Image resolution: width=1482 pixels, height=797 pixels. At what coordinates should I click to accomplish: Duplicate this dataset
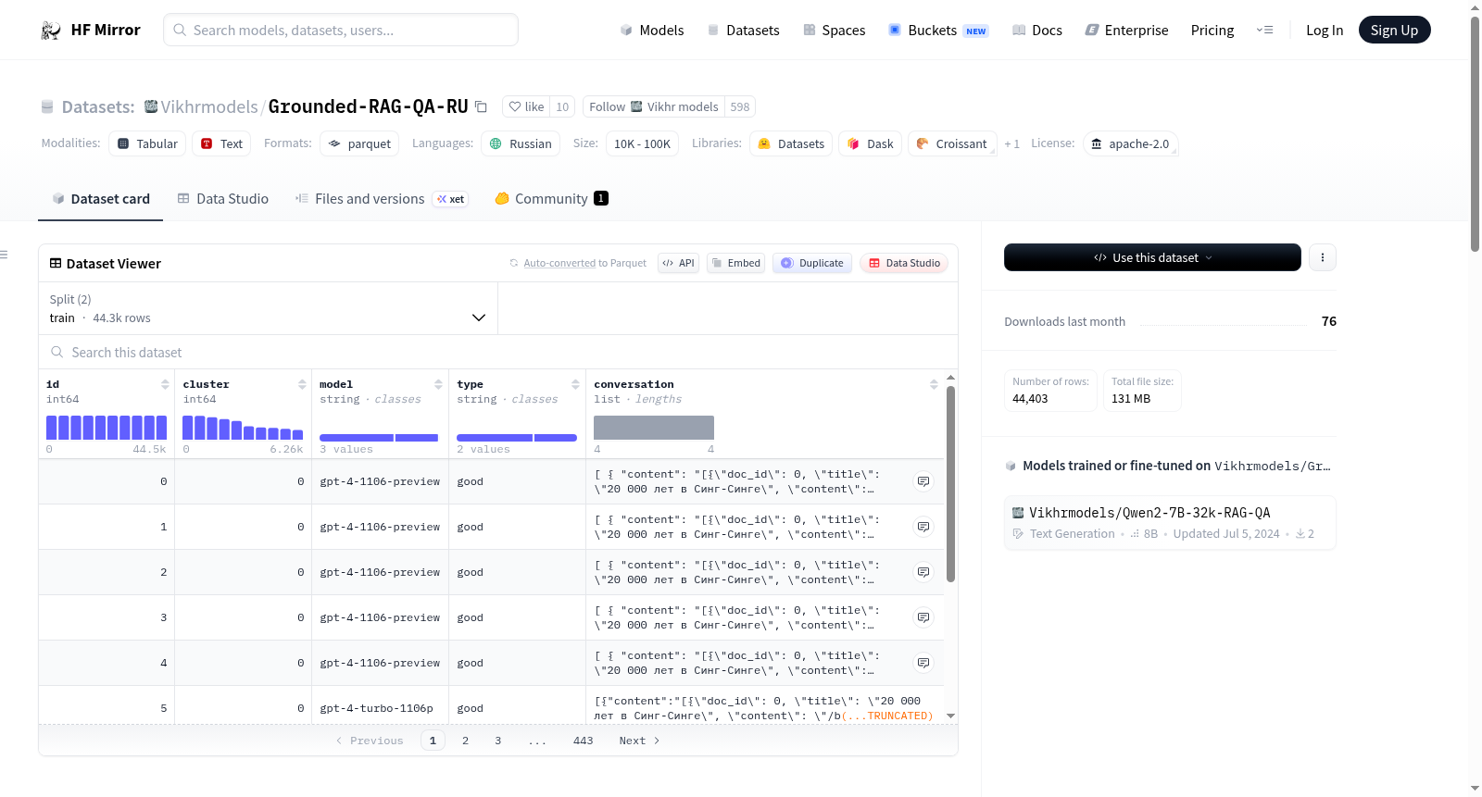812,263
